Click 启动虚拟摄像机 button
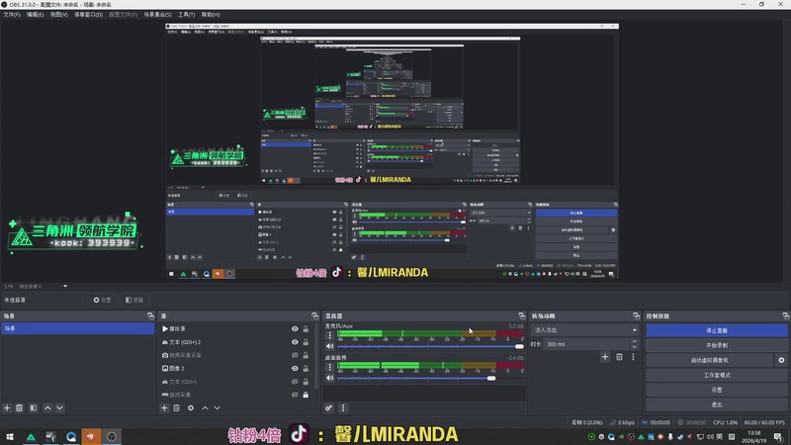The height and width of the screenshot is (445, 791). [709, 360]
